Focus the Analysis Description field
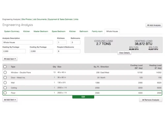The height and width of the screenshot is (123, 165). coord(28,42)
